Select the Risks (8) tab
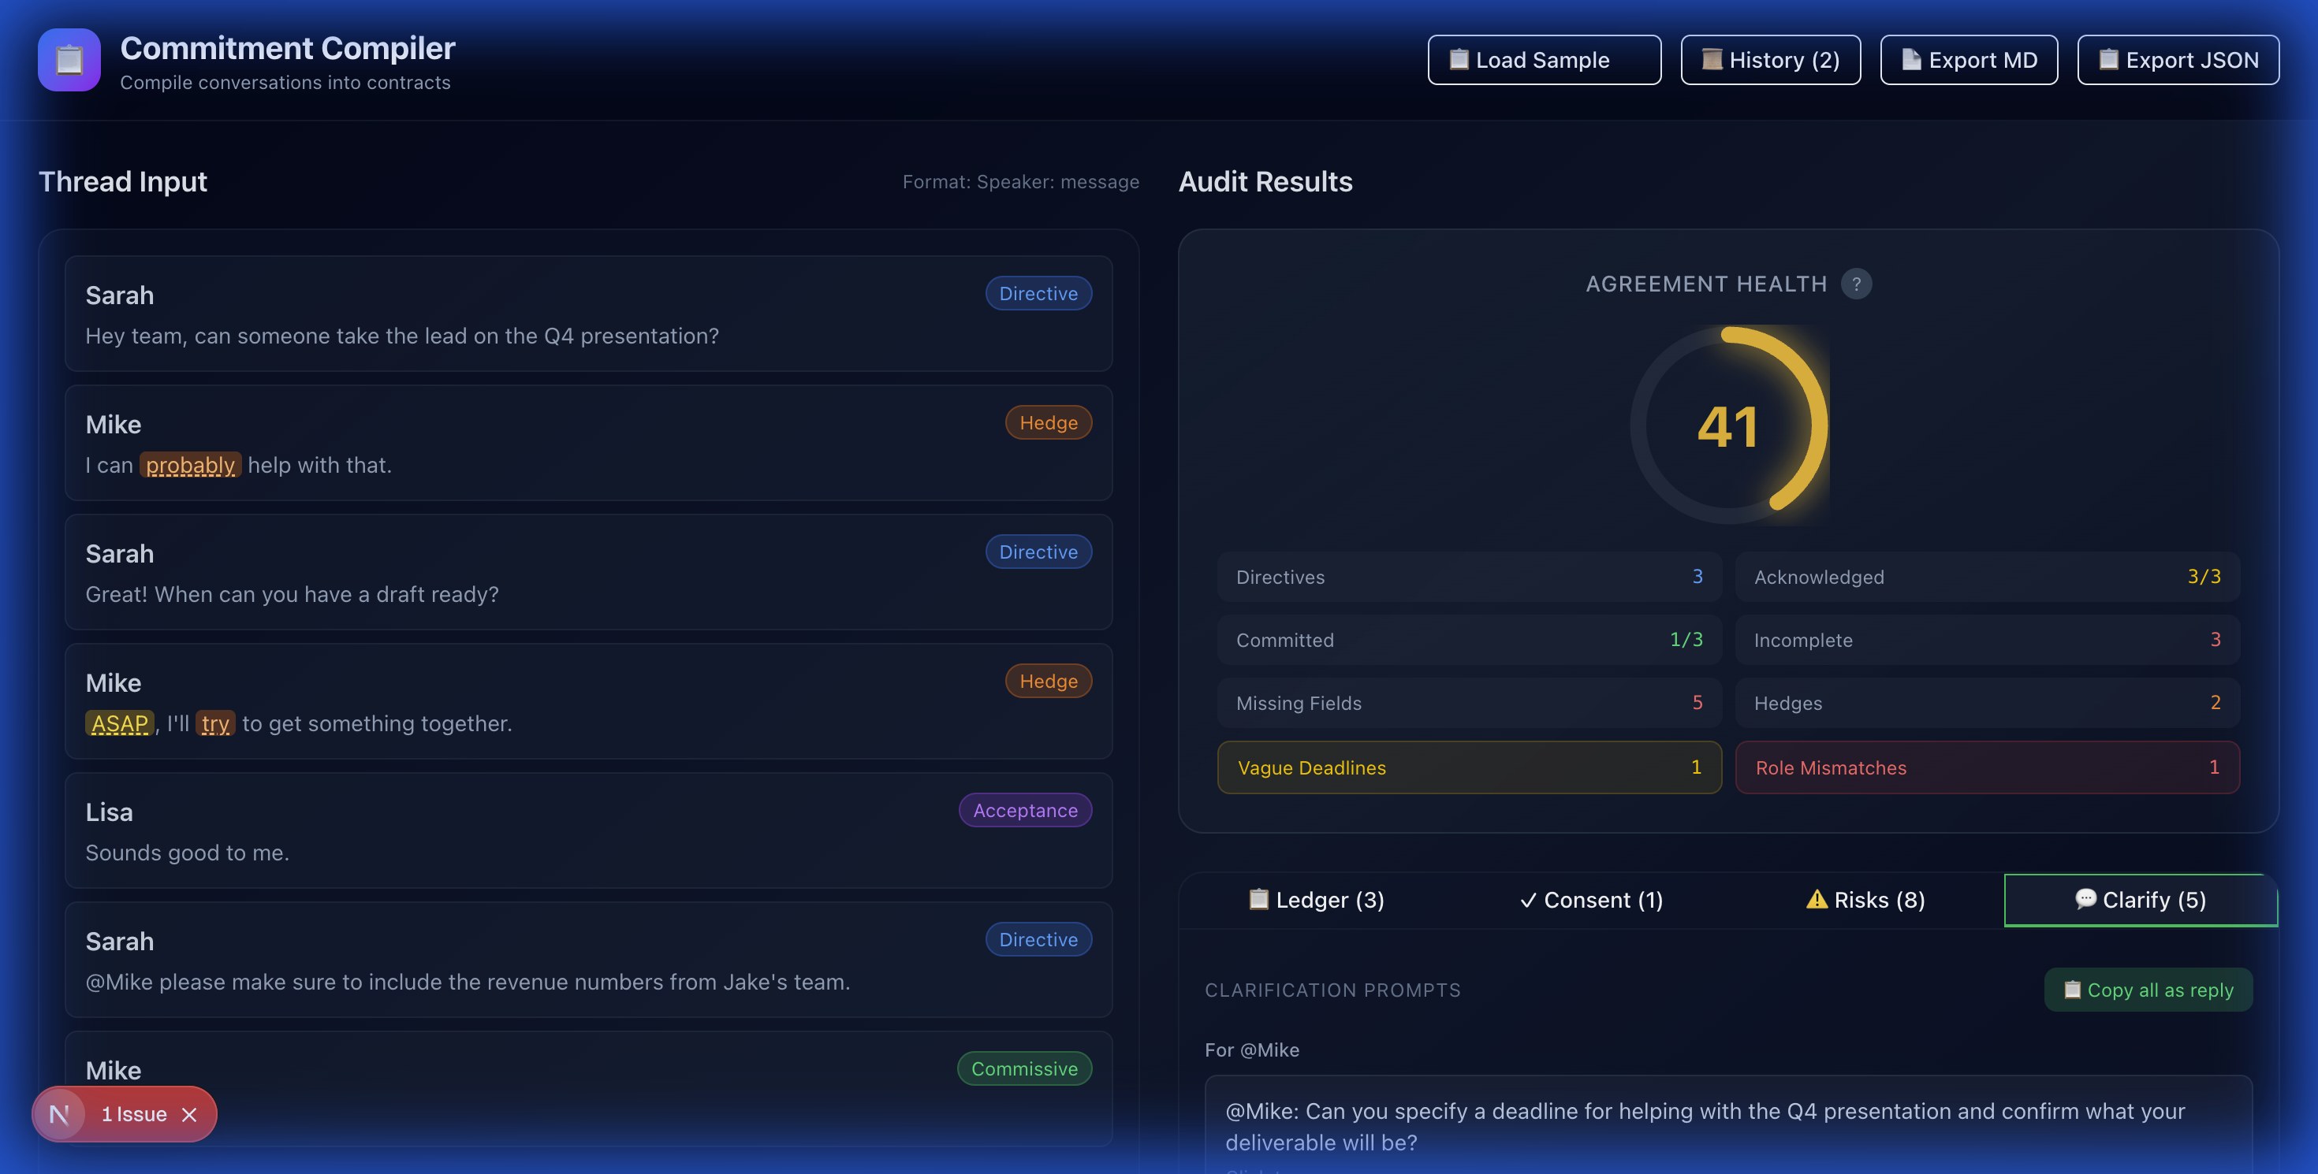Screen dimensions: 2318x1174 pyautogui.click(x=1865, y=900)
